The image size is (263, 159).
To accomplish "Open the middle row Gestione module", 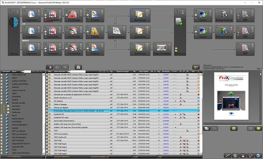I will (140, 32).
